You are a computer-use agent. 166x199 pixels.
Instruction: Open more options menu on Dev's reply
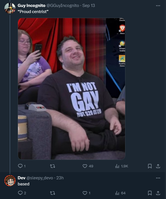pos(158,178)
